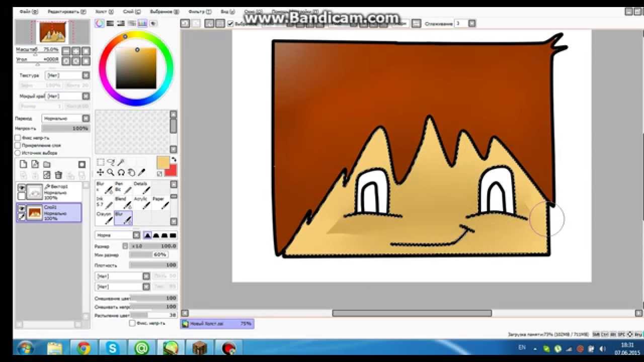This screenshot has width=644, height=362.
Task: Open the first [Нет] brush shape dropdown
Action: pyautogui.click(x=122, y=276)
